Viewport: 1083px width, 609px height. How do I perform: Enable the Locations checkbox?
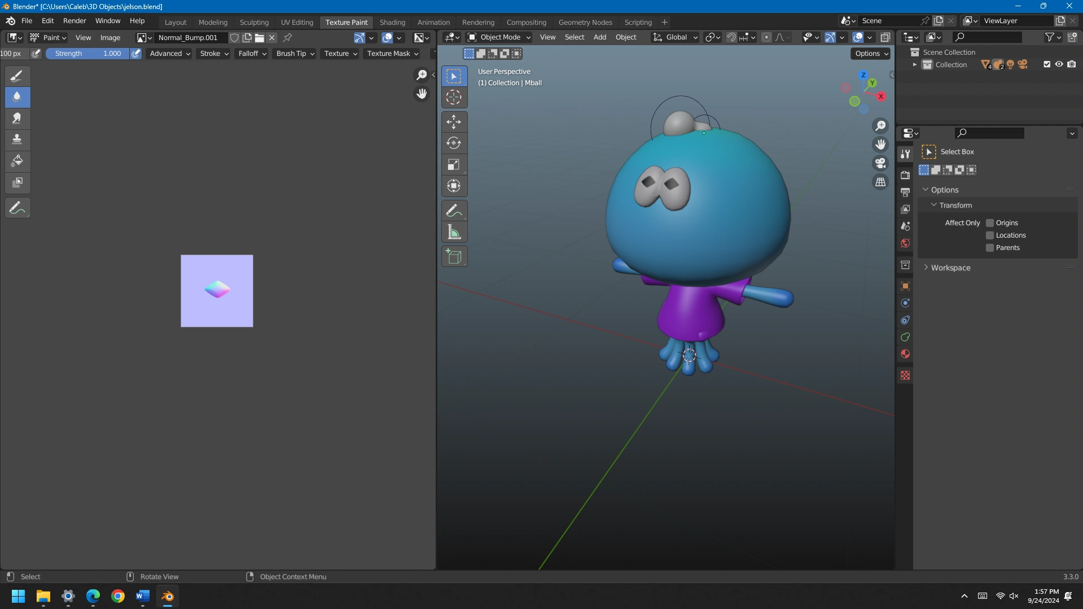[989, 235]
